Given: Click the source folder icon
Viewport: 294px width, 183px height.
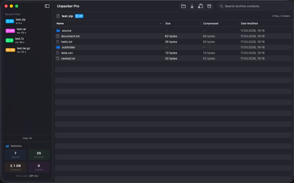Looking at the screenshot, I should (58, 31).
